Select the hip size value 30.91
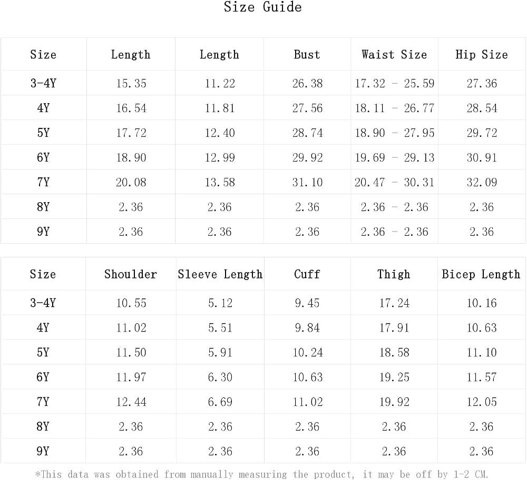Viewport: 527px width, 480px height. coord(482,157)
